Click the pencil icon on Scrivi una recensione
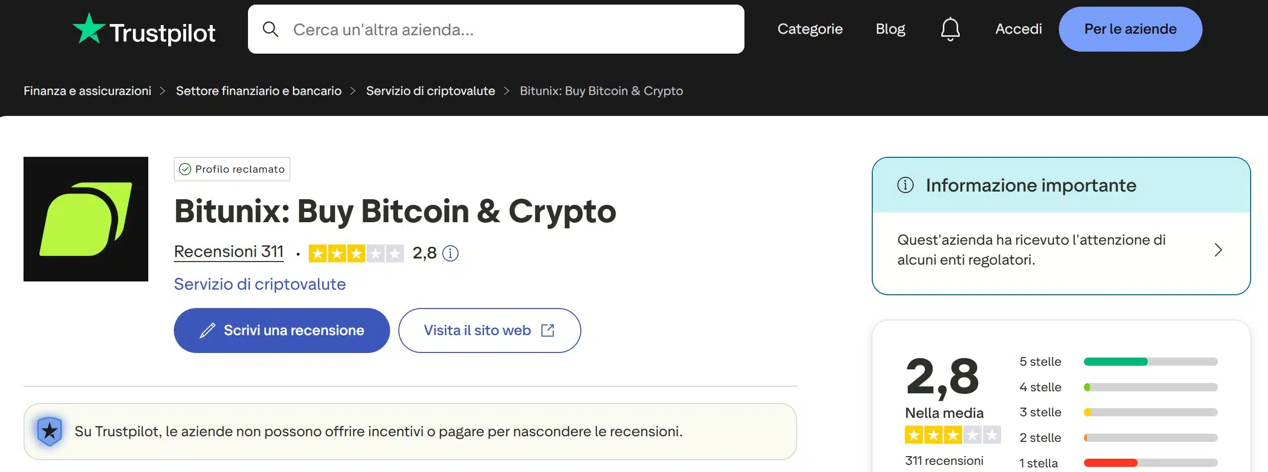The height and width of the screenshot is (472, 1268). tap(207, 330)
